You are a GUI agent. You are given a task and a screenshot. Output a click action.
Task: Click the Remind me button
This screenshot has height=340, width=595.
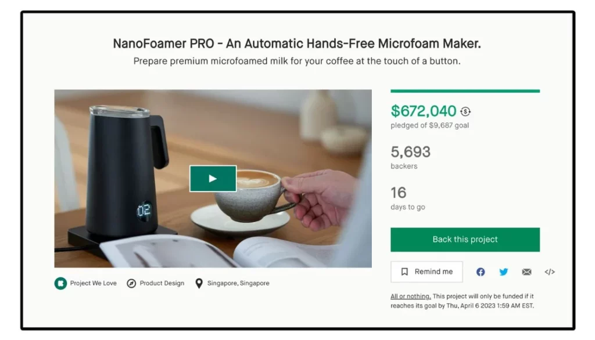click(426, 272)
